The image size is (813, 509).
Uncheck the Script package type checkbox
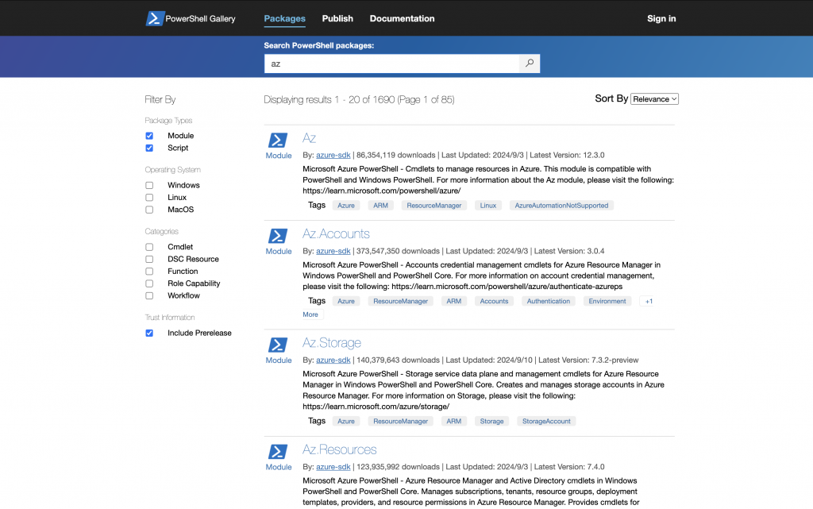(149, 148)
